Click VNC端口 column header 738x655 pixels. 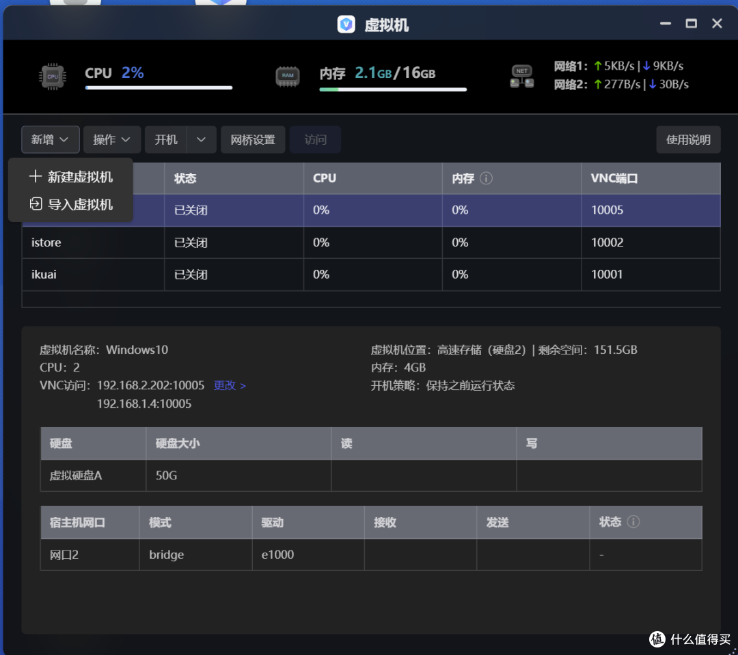pos(651,178)
